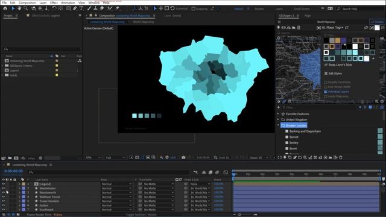Click the Delete trash icon in Project panel
The width and height of the screenshot is (386, 217).
[x=40, y=158]
